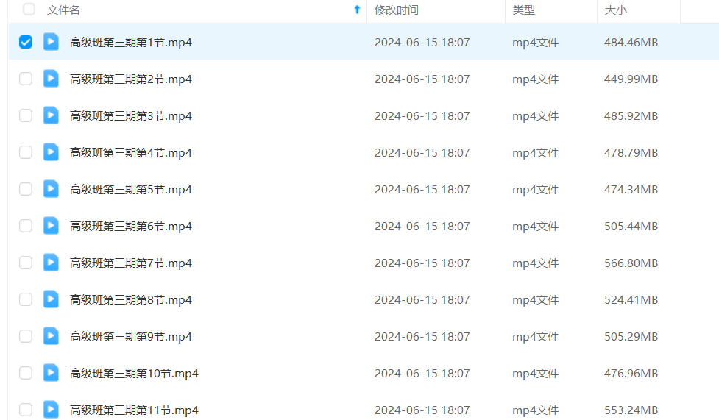The height and width of the screenshot is (420, 719).
Task: Open the 高级班第三期第2节.mp4 file link
Action: [131, 79]
